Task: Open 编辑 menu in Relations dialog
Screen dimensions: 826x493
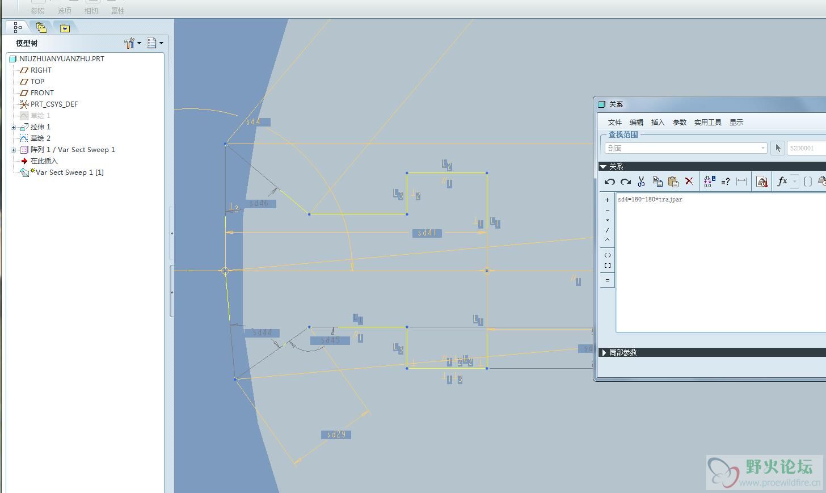Action: point(637,122)
